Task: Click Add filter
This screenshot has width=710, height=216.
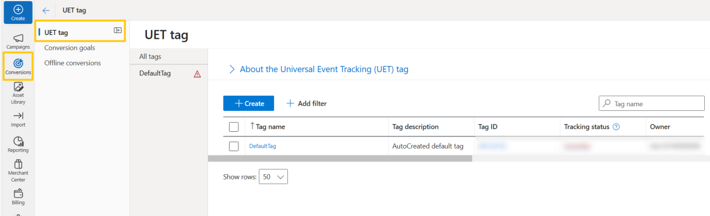Action: (307, 103)
